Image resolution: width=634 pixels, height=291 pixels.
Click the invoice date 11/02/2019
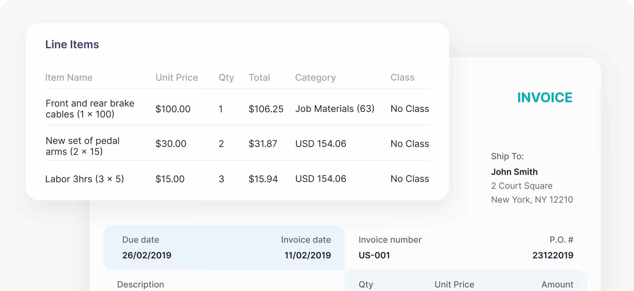pyautogui.click(x=307, y=255)
